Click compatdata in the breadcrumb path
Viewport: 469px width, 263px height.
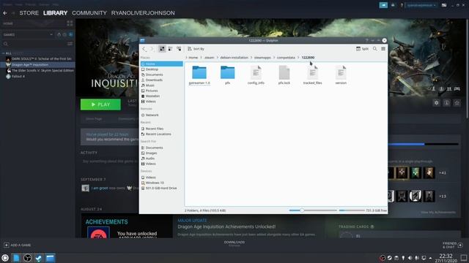coord(286,57)
